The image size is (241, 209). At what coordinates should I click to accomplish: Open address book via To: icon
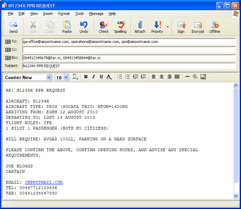point(8,42)
